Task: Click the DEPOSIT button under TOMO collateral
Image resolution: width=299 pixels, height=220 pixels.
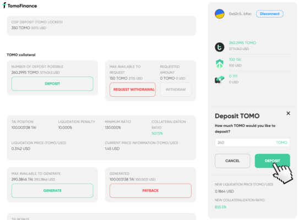Action: [x=52, y=84]
